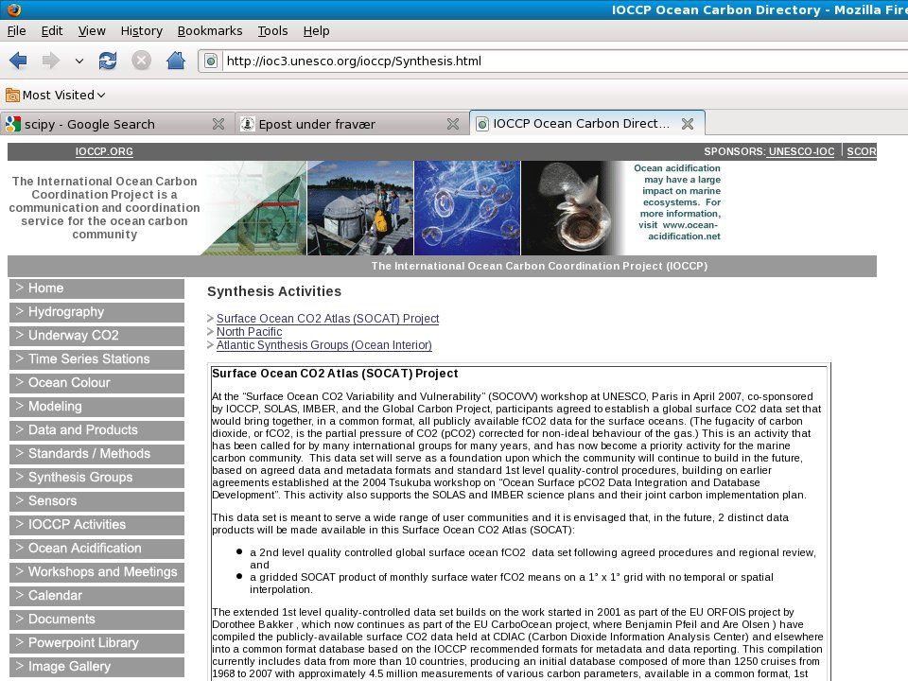The image size is (908, 681).
Task: Open the UNESCO-IOC sponsor link
Action: coord(801,151)
